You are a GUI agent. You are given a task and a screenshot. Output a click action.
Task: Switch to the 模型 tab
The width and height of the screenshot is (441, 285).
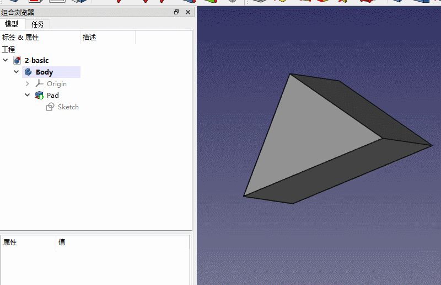click(x=12, y=24)
